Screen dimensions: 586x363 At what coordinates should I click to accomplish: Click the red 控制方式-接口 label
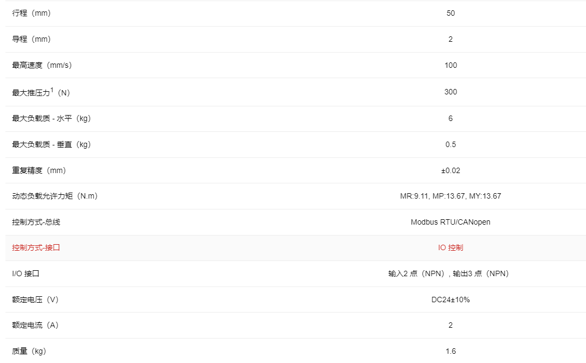[36, 247]
